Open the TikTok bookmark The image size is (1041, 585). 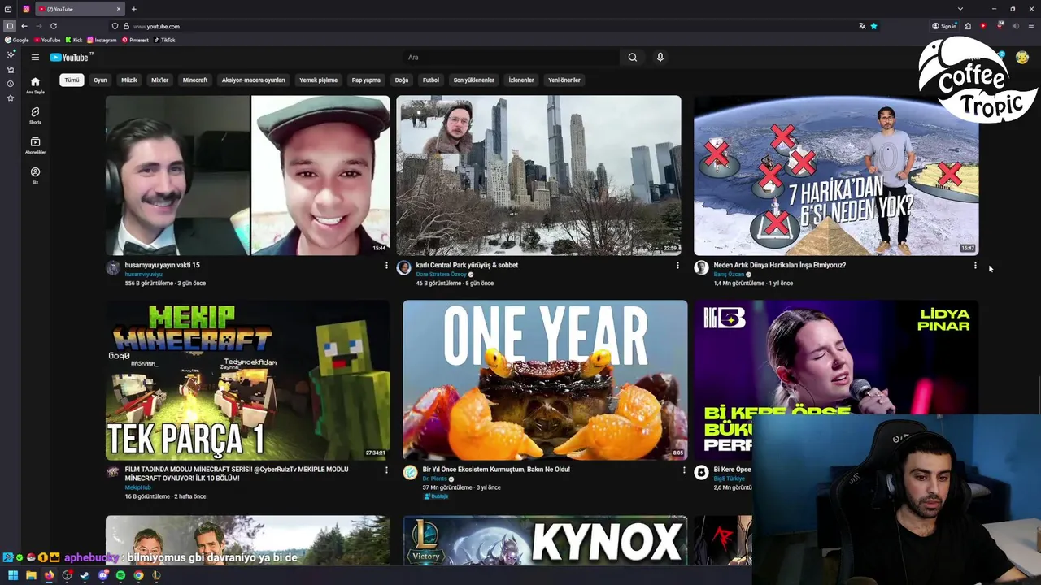164,40
